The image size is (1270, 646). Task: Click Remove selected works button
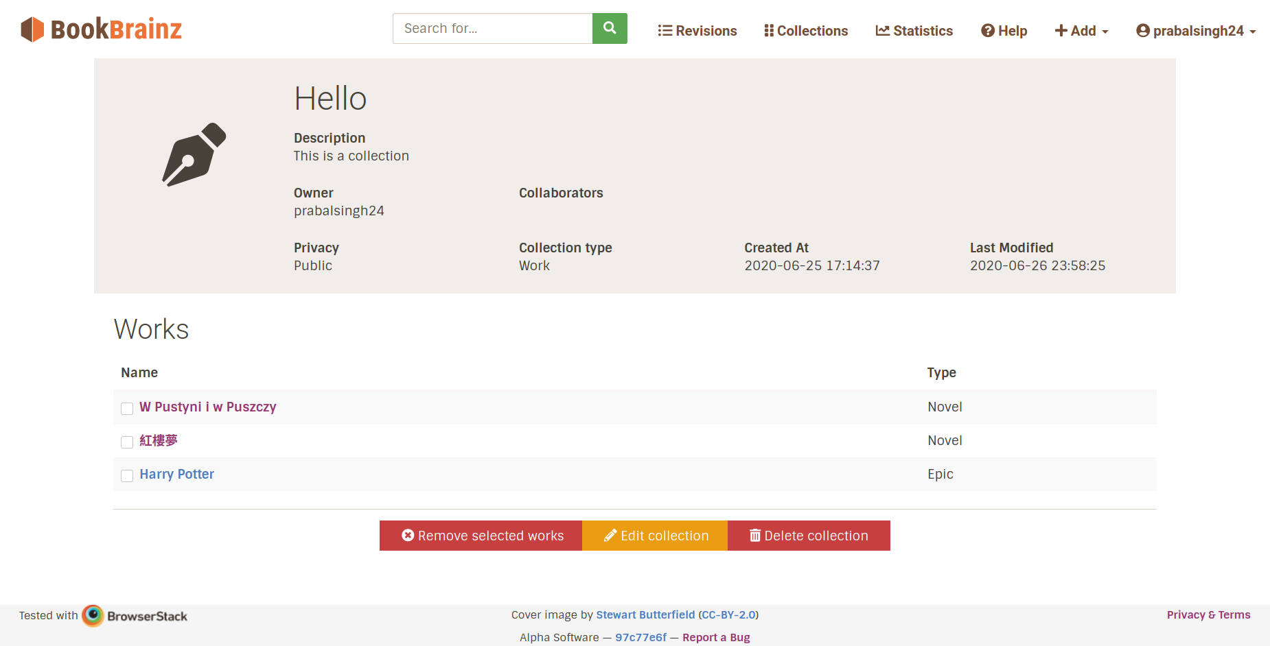[481, 536]
